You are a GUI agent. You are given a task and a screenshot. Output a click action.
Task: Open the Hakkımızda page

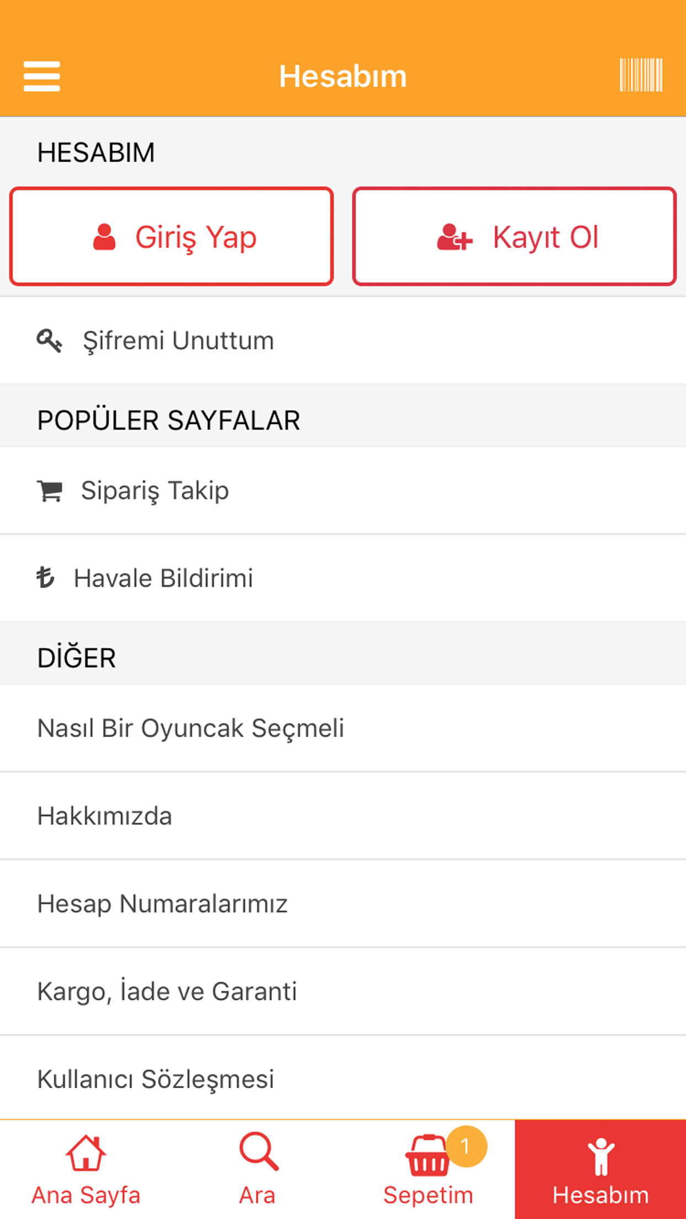click(343, 816)
